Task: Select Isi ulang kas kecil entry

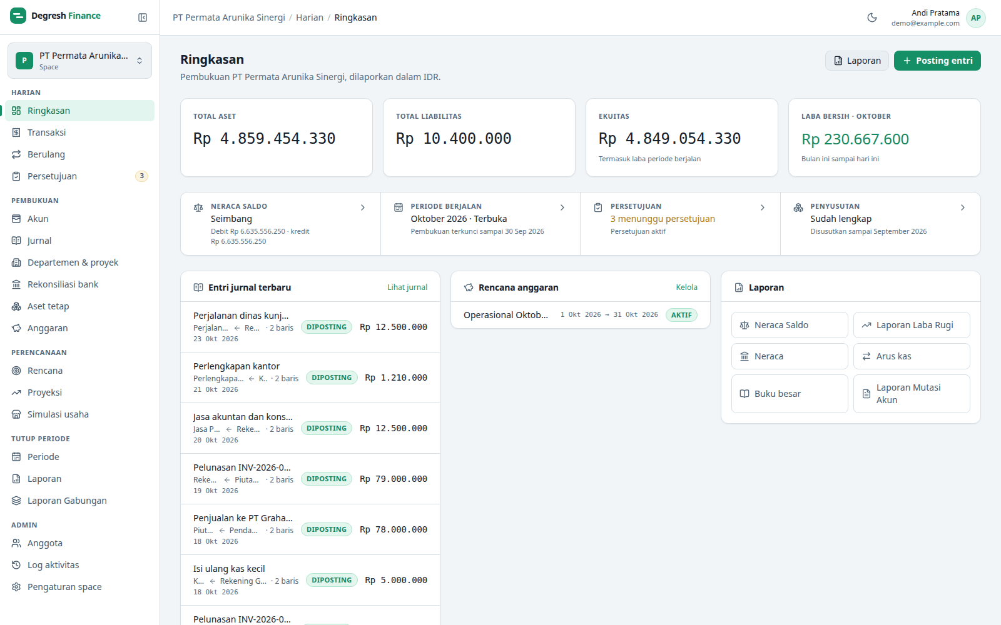Action: click(310, 580)
